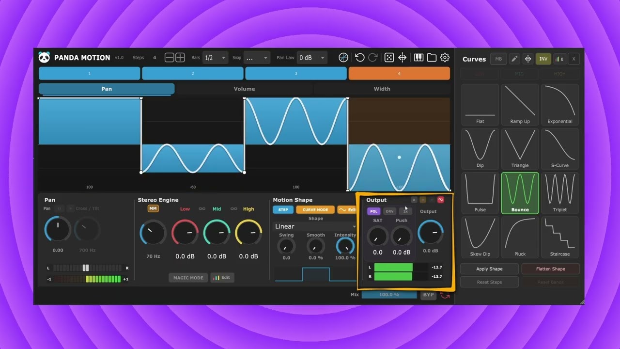Toggle the MAGIC MODE button
This screenshot has width=620, height=349.
point(188,278)
